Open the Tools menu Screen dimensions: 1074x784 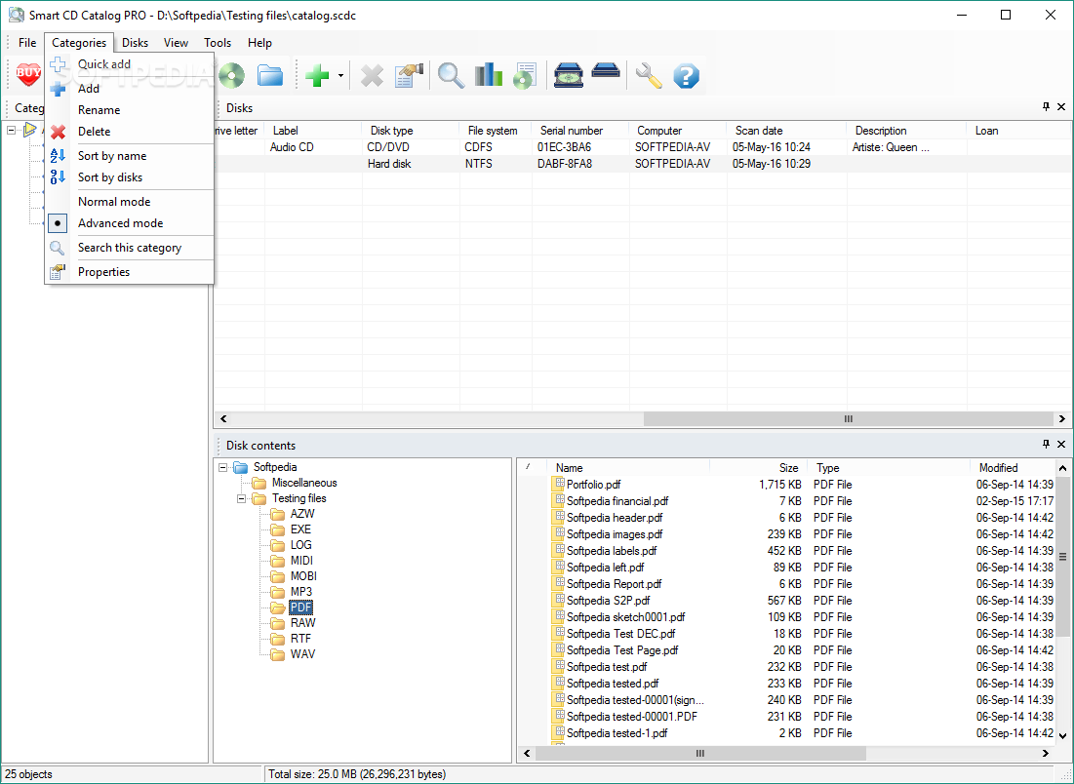tap(218, 43)
